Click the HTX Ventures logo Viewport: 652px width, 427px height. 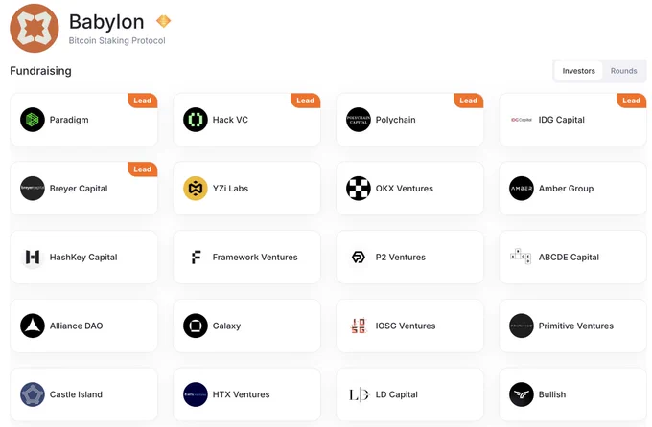coord(196,394)
